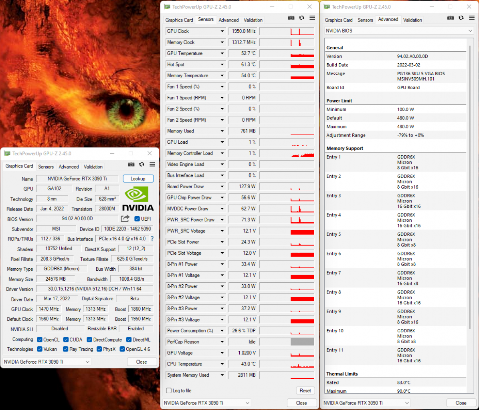This screenshot has width=479, height=410.
Task: Open Hot Spot sensor dropdown arrow
Action: pyautogui.click(x=222, y=64)
